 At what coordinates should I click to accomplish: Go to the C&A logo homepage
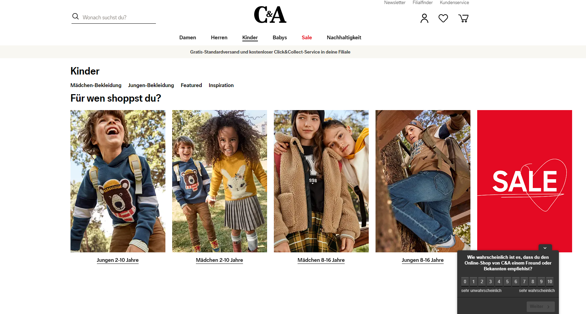[x=270, y=15]
